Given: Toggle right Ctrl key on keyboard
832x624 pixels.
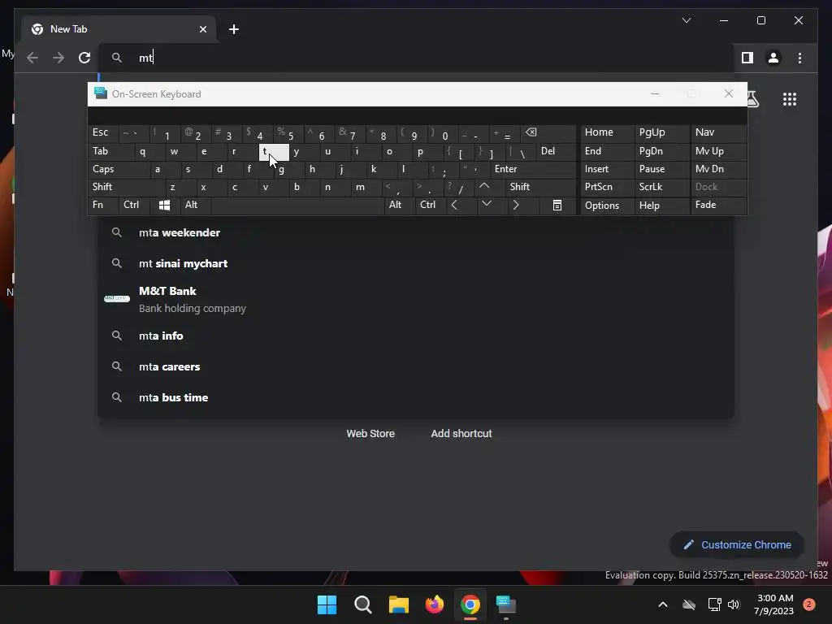Looking at the screenshot, I should coord(431,205).
